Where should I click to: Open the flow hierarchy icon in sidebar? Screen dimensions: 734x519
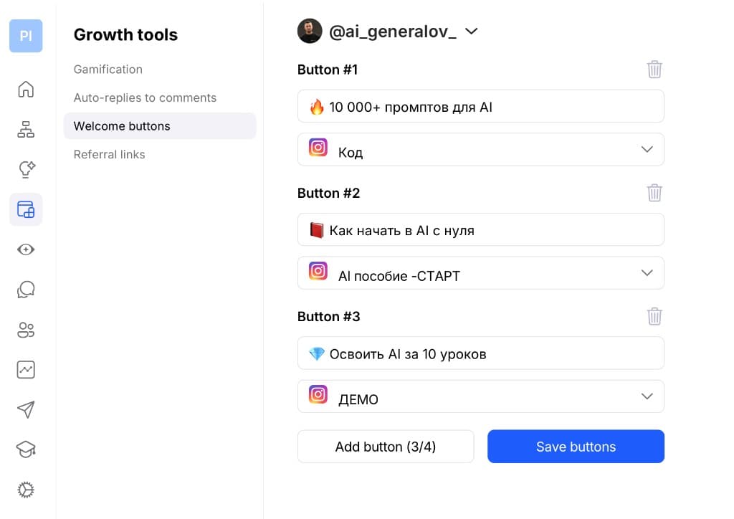tap(26, 130)
